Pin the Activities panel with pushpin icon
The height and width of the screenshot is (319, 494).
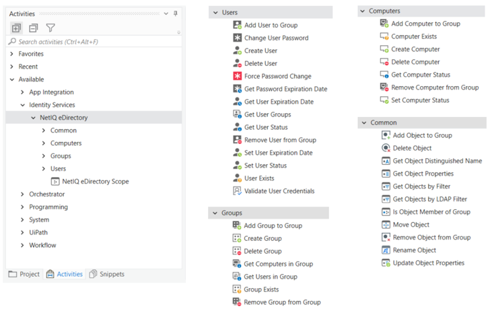click(176, 13)
